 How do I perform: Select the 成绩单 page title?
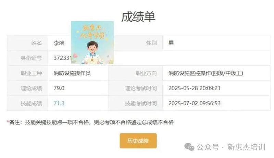point(138,17)
